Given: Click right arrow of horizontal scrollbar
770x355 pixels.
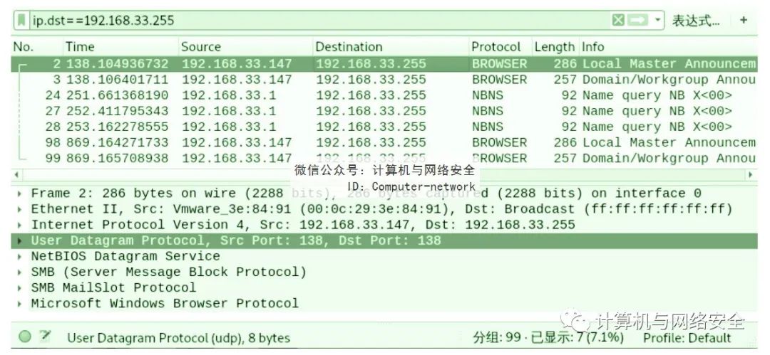Looking at the screenshot, I should click(750, 174).
